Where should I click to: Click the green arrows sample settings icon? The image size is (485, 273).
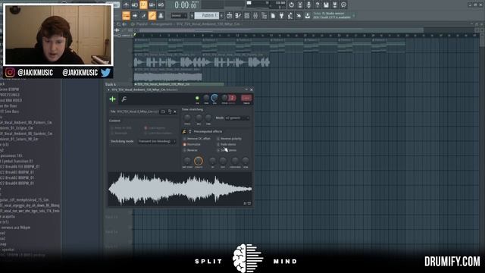pos(113,99)
